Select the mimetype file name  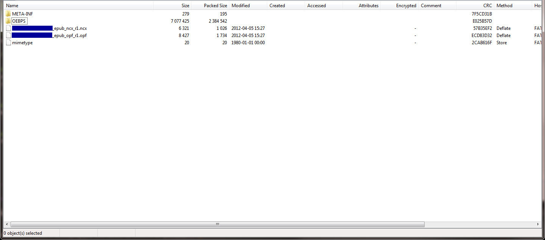tap(22, 43)
